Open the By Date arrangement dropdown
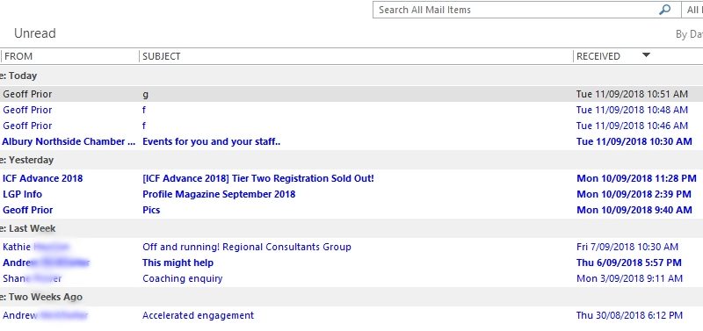Viewport: 703px width, 331px height. 689,34
